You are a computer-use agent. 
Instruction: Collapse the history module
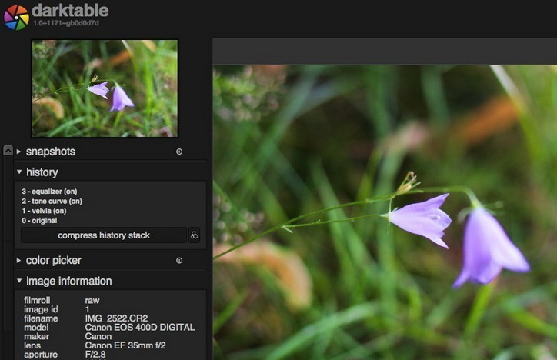19,172
